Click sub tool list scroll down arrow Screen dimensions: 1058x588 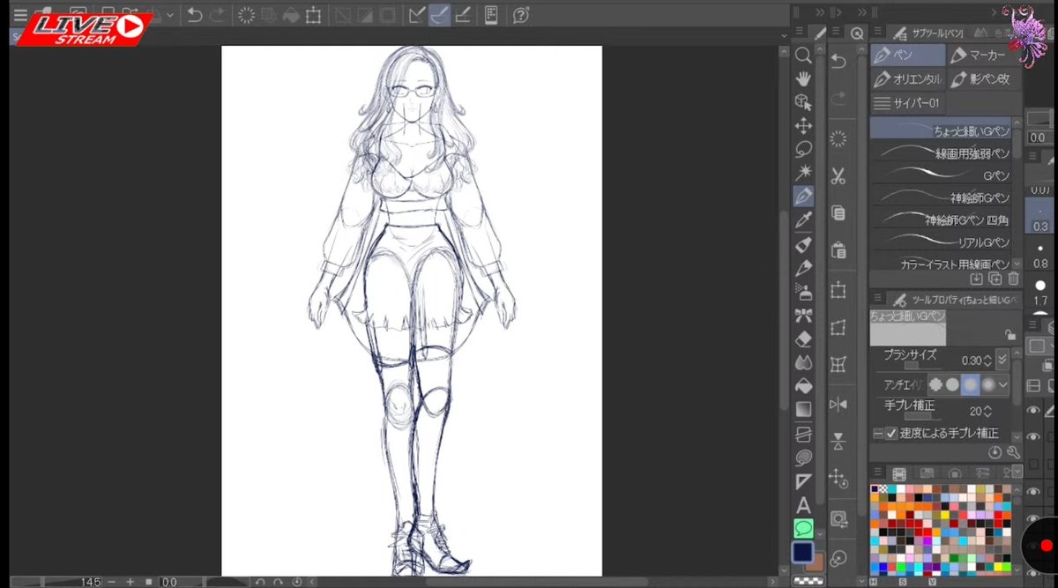[x=1017, y=264]
